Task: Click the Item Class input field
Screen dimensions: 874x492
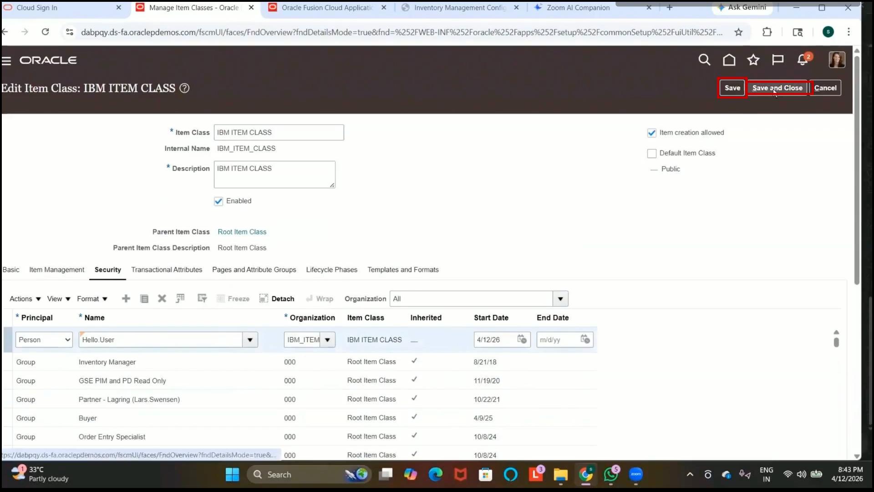Action: point(279,133)
